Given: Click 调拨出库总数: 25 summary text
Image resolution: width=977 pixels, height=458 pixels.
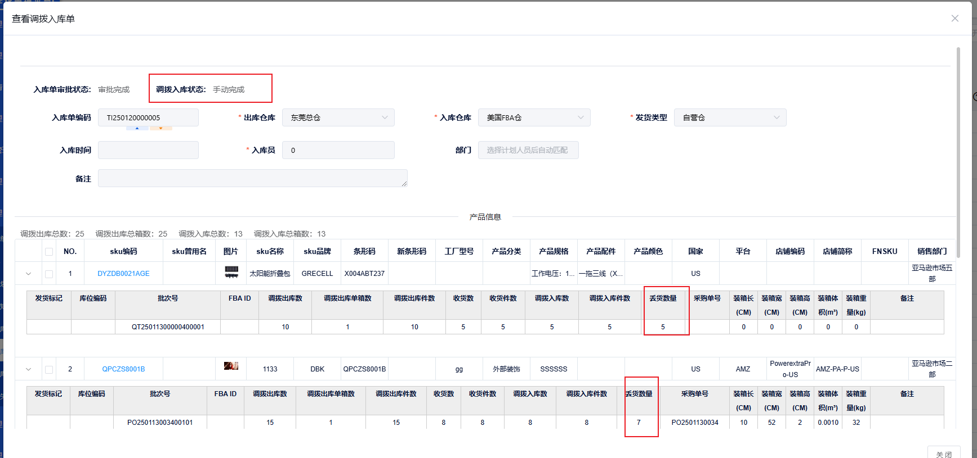Looking at the screenshot, I should (x=52, y=234).
